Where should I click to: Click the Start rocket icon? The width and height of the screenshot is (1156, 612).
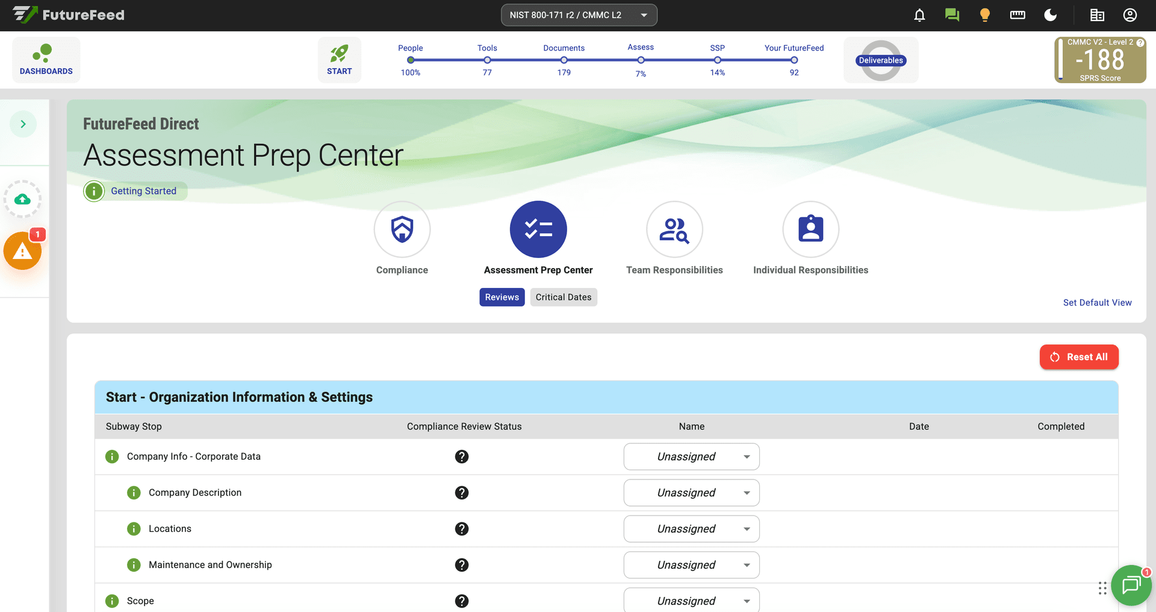(x=340, y=60)
